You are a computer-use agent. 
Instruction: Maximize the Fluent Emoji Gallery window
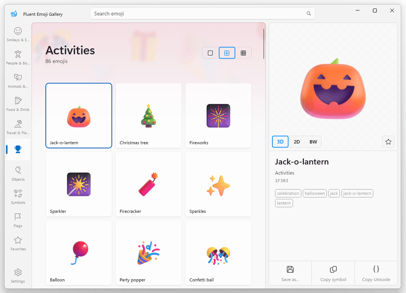click(x=375, y=10)
